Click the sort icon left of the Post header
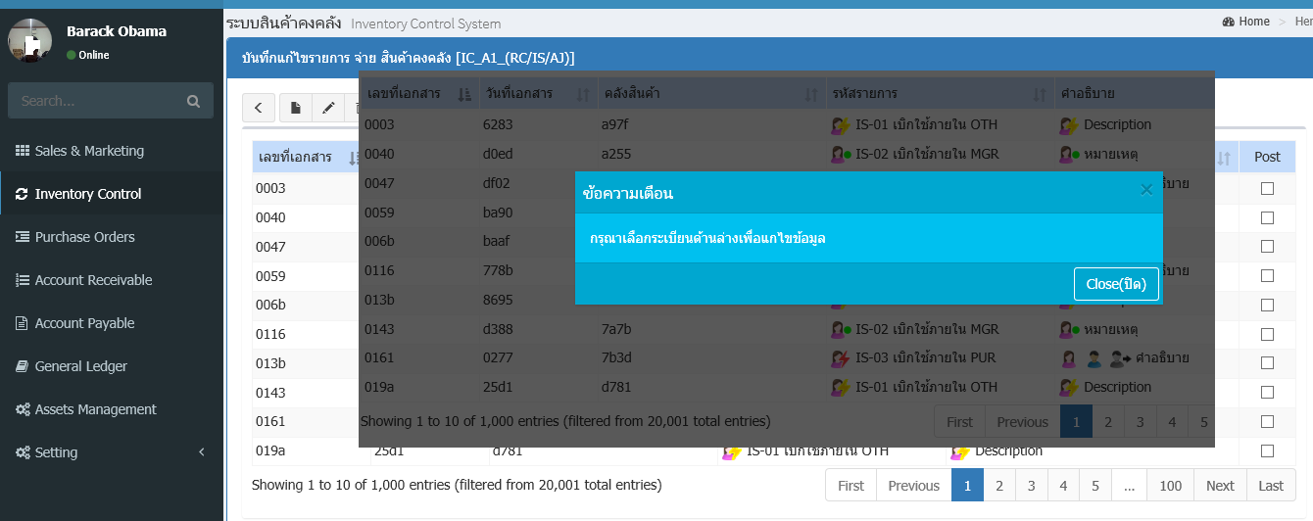Viewport: 1313px width, 521px height. (x=1224, y=157)
